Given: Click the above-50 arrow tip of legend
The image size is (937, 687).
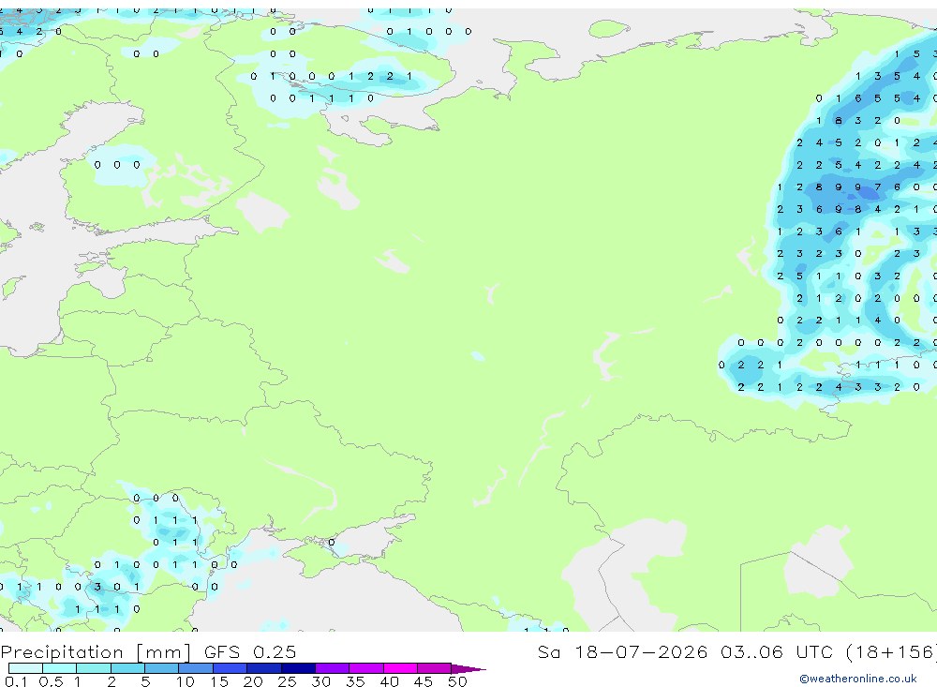Looking at the screenshot, I should [x=468, y=669].
